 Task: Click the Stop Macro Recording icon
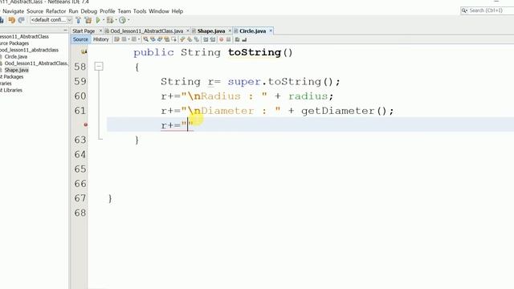click(x=228, y=39)
